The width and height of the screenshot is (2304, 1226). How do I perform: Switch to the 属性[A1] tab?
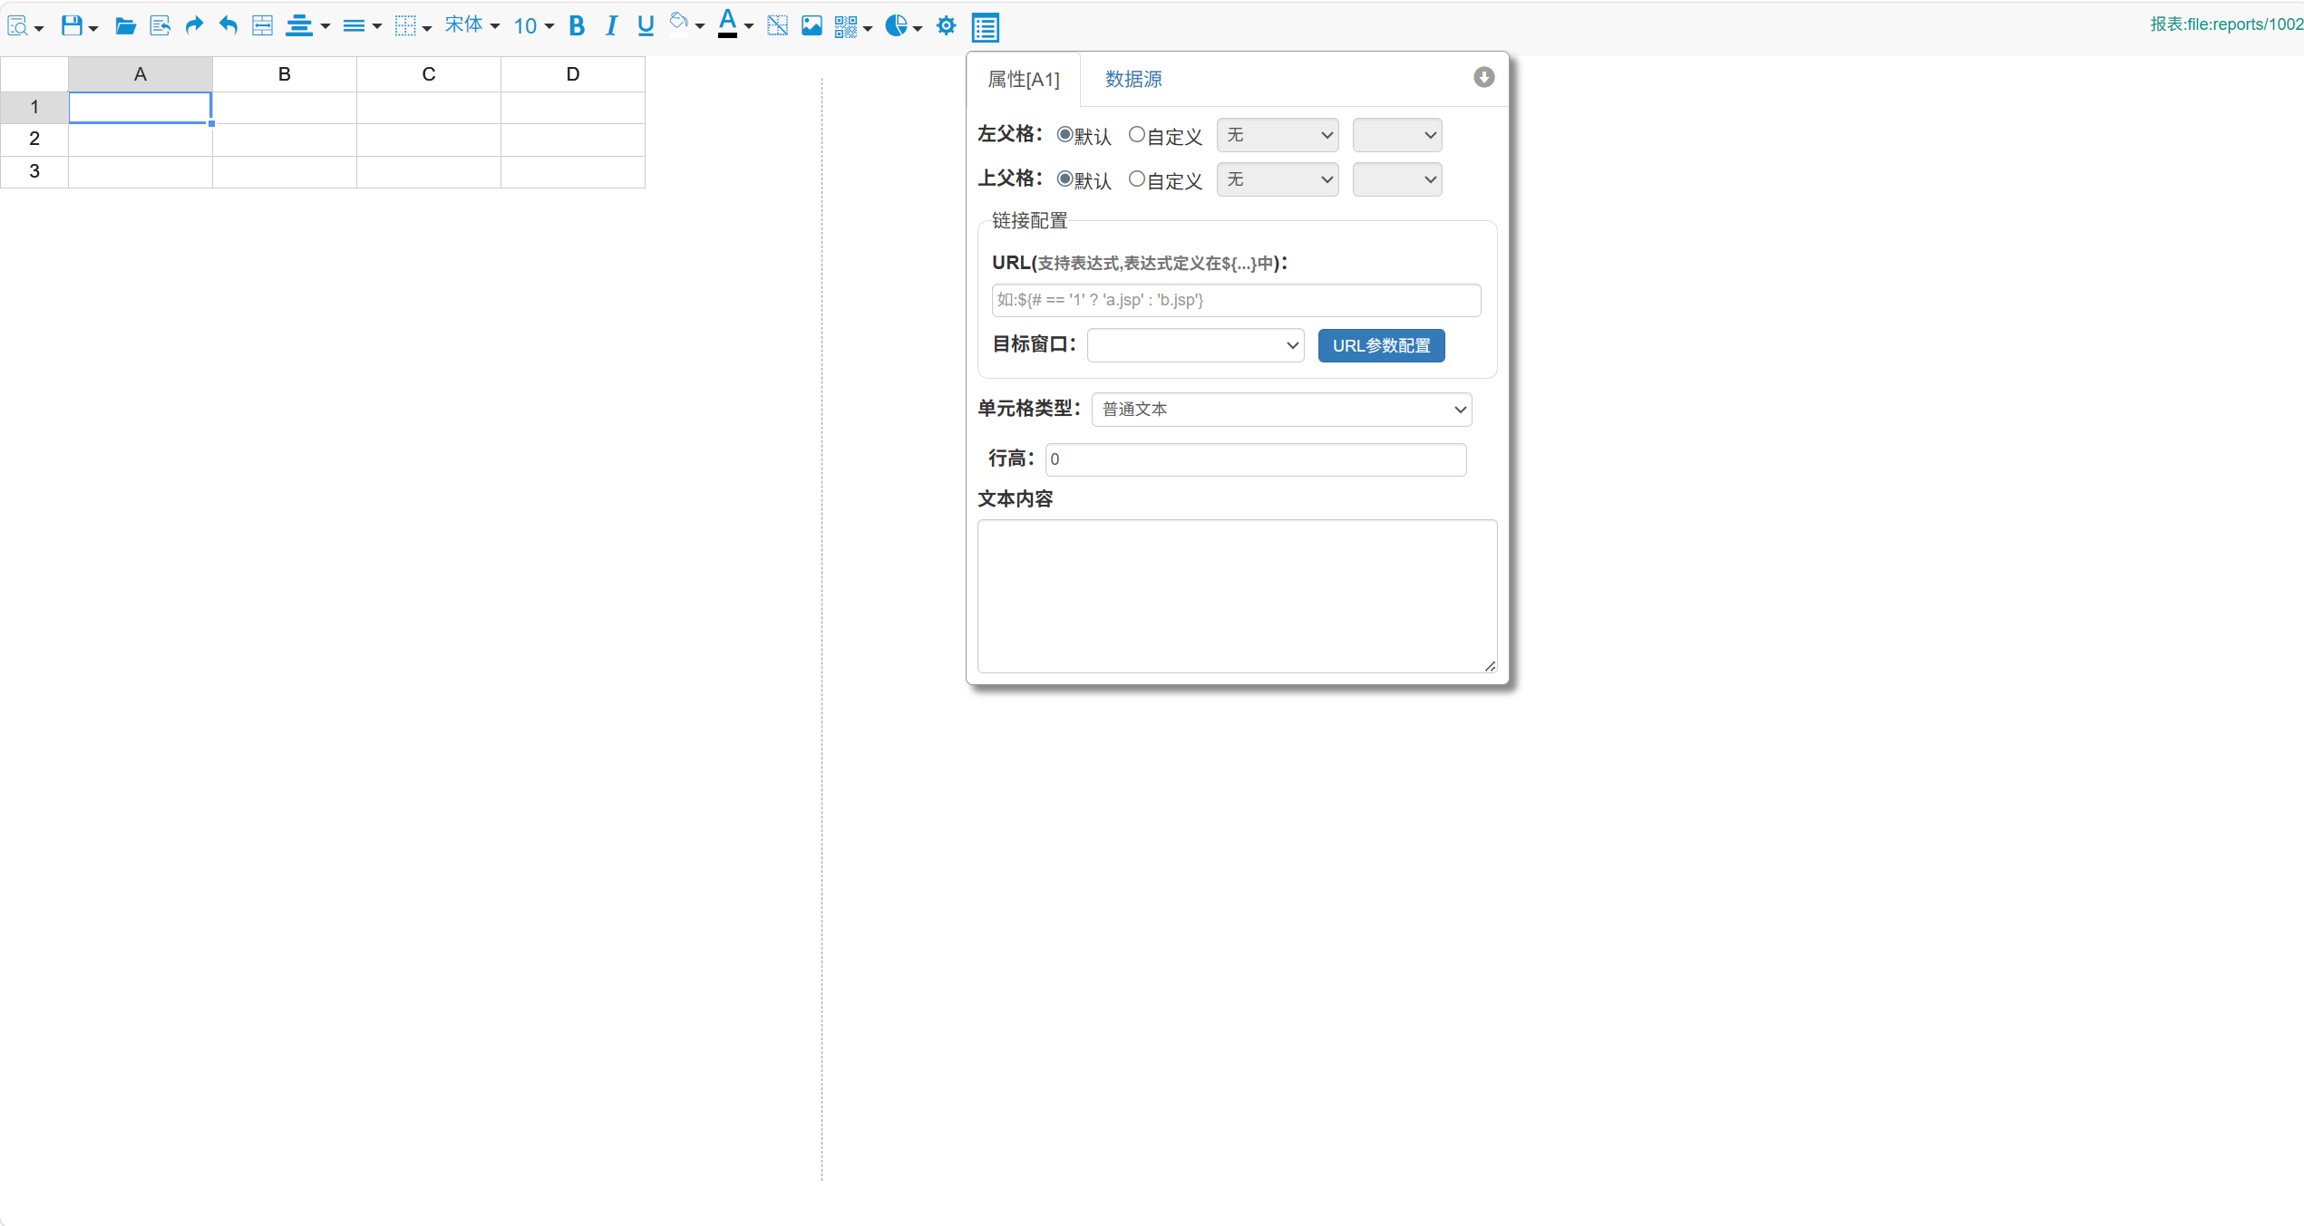[1024, 80]
